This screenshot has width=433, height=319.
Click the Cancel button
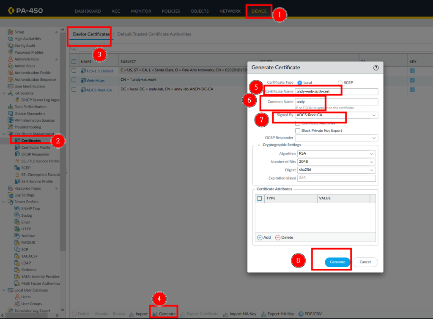[x=365, y=262]
